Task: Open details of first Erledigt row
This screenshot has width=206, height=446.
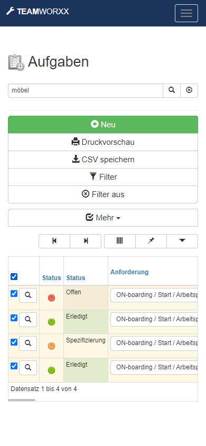Action: (28, 319)
